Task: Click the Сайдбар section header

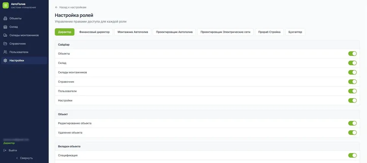Action: pyautogui.click(x=207, y=45)
